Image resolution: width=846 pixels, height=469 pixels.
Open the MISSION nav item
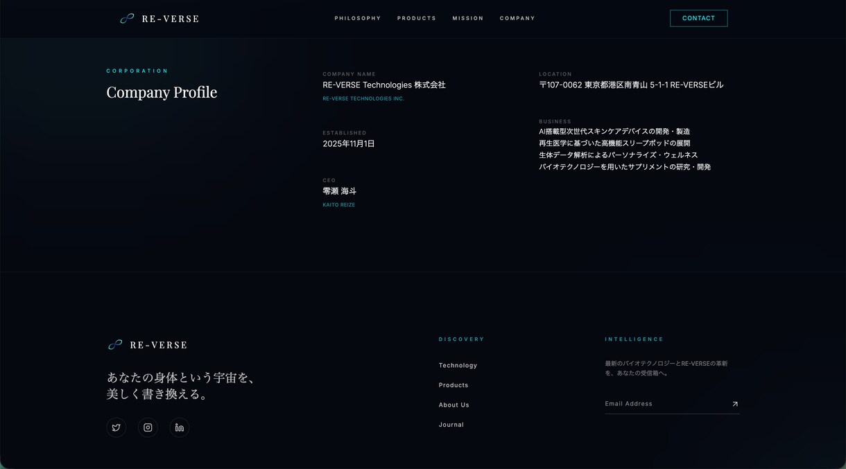point(468,19)
